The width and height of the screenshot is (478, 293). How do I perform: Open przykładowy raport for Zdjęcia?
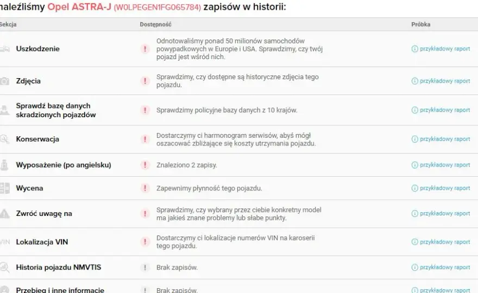point(441,81)
